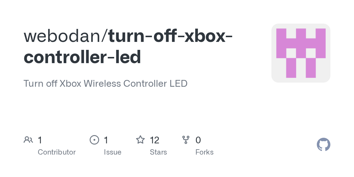Click the word 'Xbox' in the description
Image resolution: width=354 pixels, height=177 pixels.
click(x=70, y=83)
